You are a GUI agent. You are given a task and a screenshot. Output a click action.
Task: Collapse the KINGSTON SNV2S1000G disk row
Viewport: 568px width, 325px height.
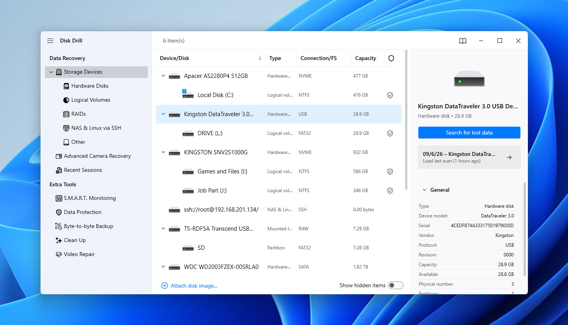click(x=163, y=152)
